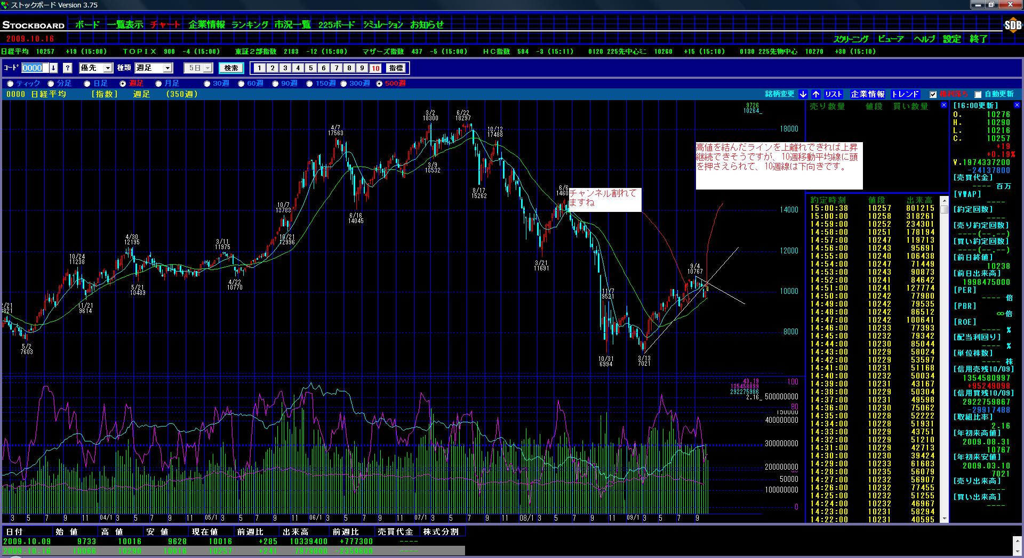Click the up arrow next to 銘柄変更
The height and width of the screenshot is (558, 1024).
coord(816,94)
